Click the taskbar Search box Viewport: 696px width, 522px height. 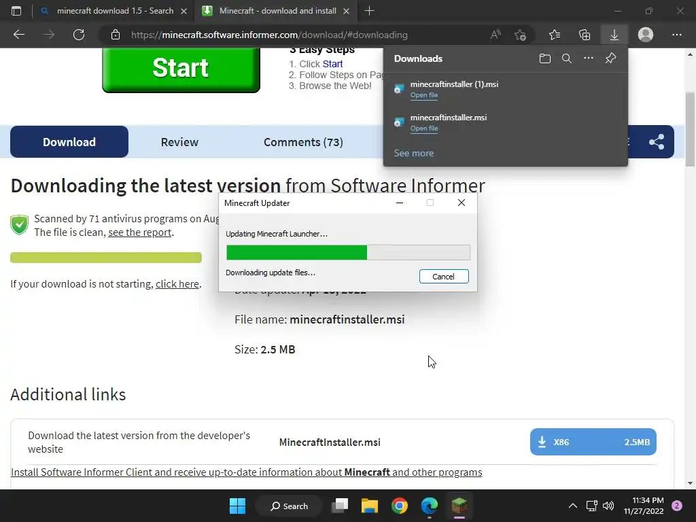point(289,506)
